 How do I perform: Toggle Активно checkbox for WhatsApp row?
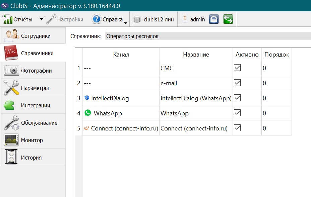237,113
